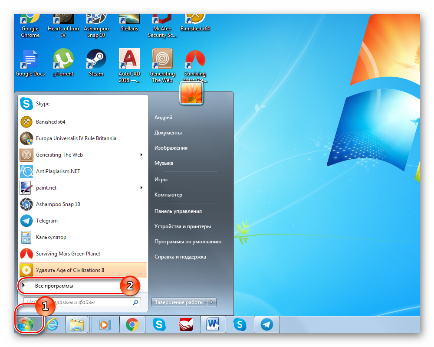Screen dimensions: 434x347
Task: Open Telegram from the taskbar
Action: 267,324
